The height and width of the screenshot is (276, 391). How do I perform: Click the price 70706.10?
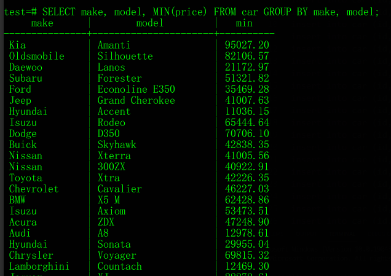247,133
